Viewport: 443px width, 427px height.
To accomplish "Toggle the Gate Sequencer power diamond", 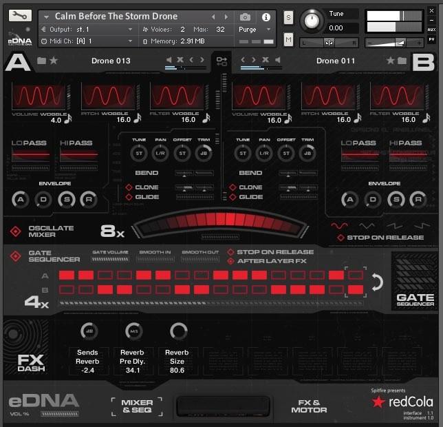I will click(15, 256).
